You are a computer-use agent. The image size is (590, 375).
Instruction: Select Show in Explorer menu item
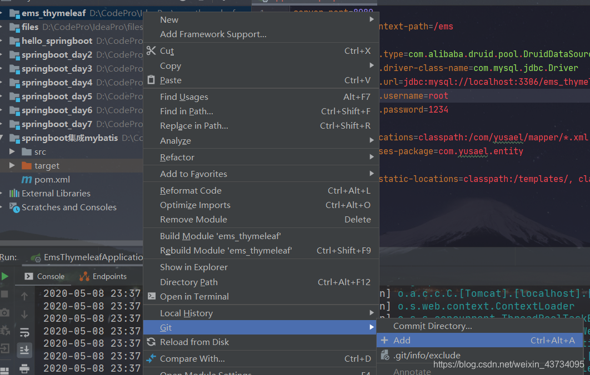pos(261,267)
